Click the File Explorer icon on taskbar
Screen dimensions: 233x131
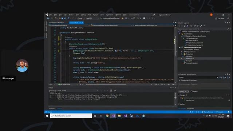119,116
